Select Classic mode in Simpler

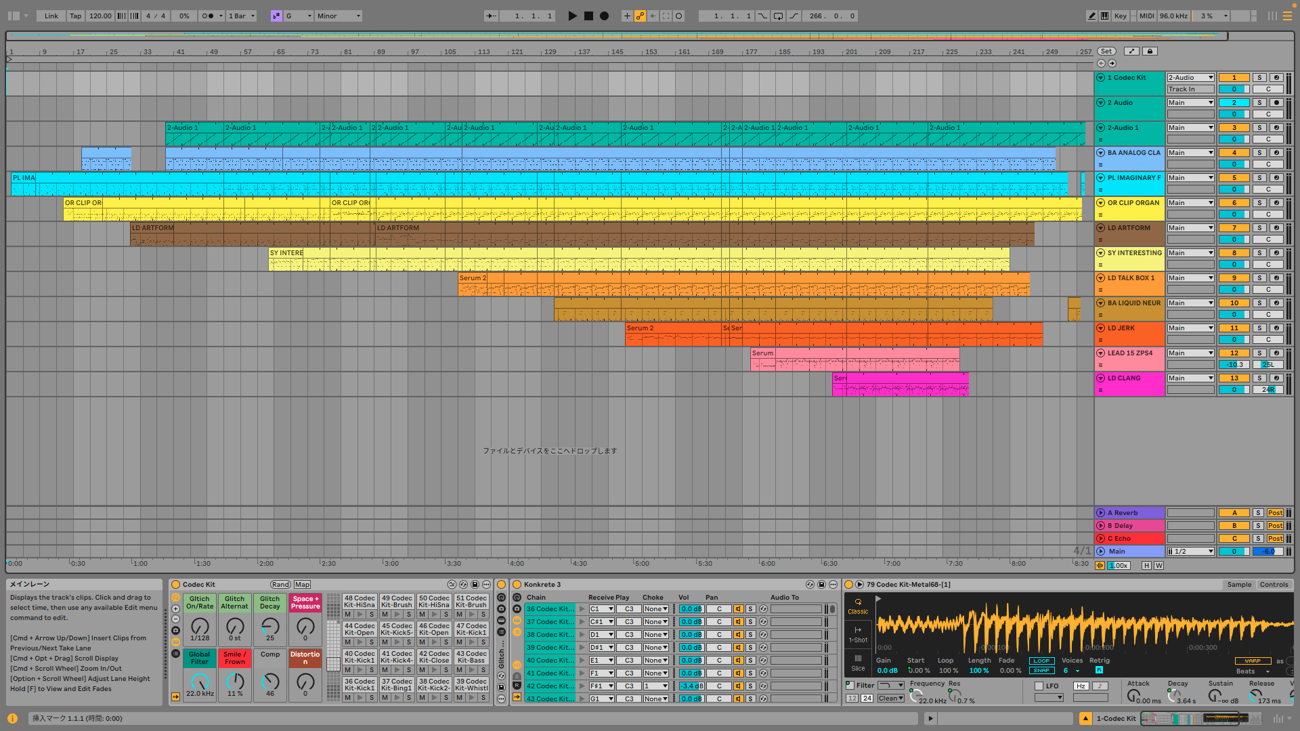click(x=858, y=606)
